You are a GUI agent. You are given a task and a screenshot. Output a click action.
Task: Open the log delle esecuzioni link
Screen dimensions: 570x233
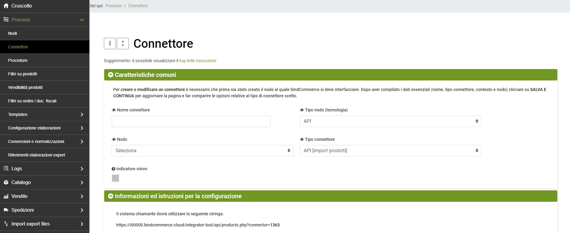click(x=198, y=61)
